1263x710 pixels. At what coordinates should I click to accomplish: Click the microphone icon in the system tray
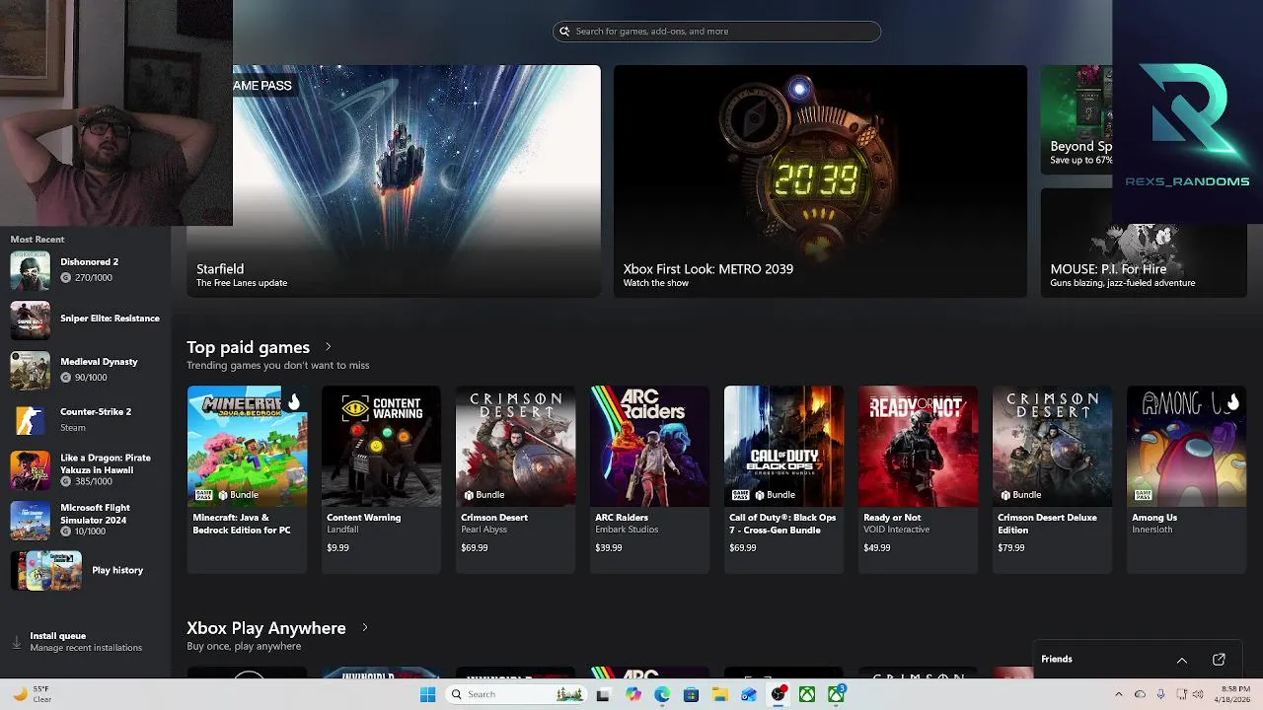click(x=1160, y=694)
